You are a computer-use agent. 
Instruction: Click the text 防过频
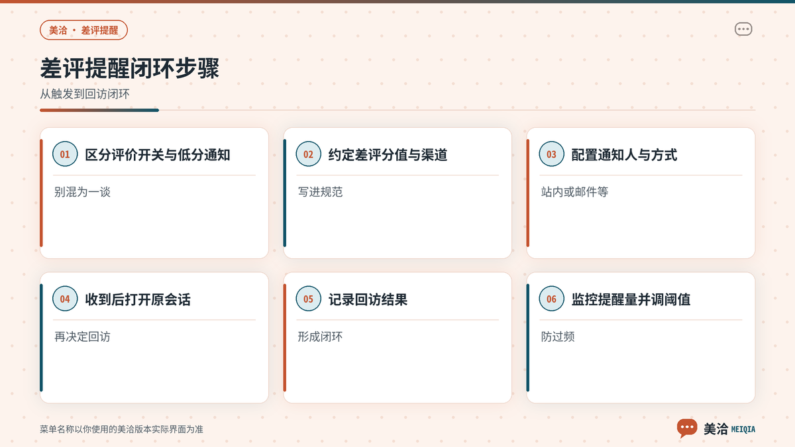[558, 337]
